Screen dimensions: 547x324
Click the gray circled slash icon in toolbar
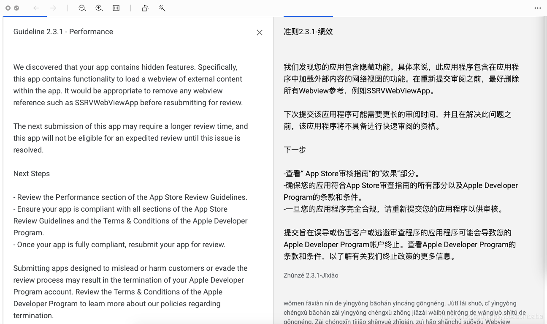tap(16, 8)
